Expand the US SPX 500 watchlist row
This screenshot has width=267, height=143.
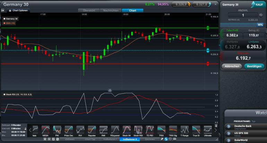click(x=229, y=133)
